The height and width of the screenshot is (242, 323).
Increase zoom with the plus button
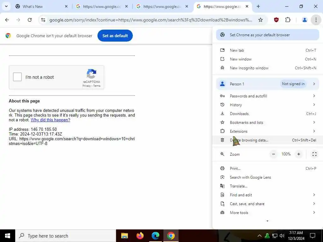pos(299,154)
